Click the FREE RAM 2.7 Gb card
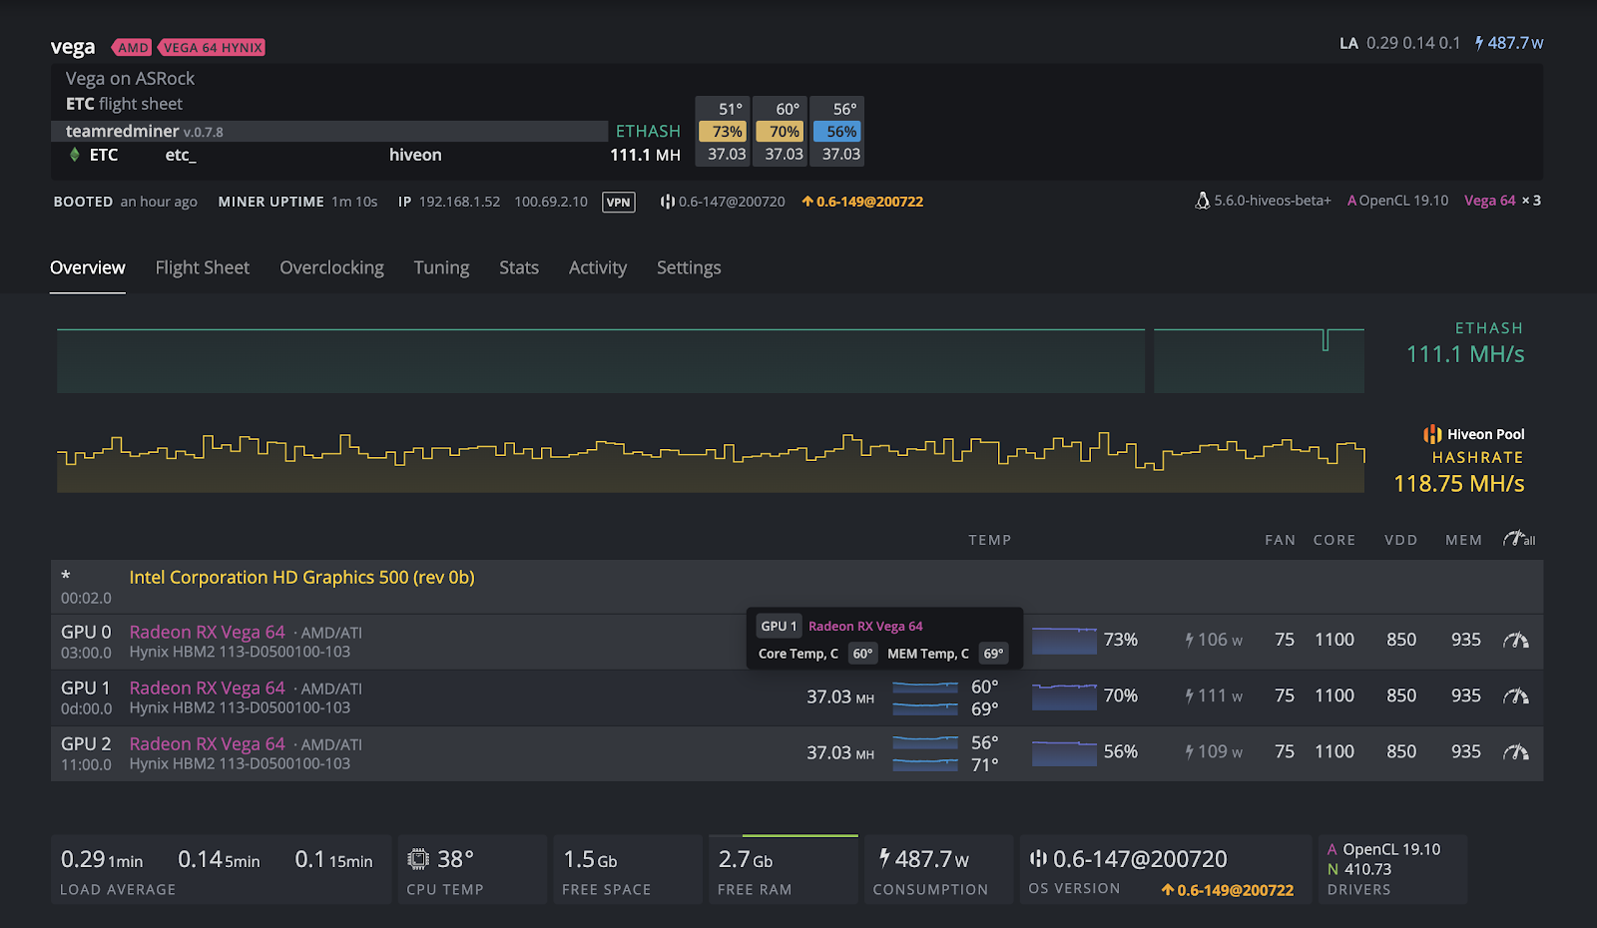The width and height of the screenshot is (1597, 928). (x=784, y=869)
